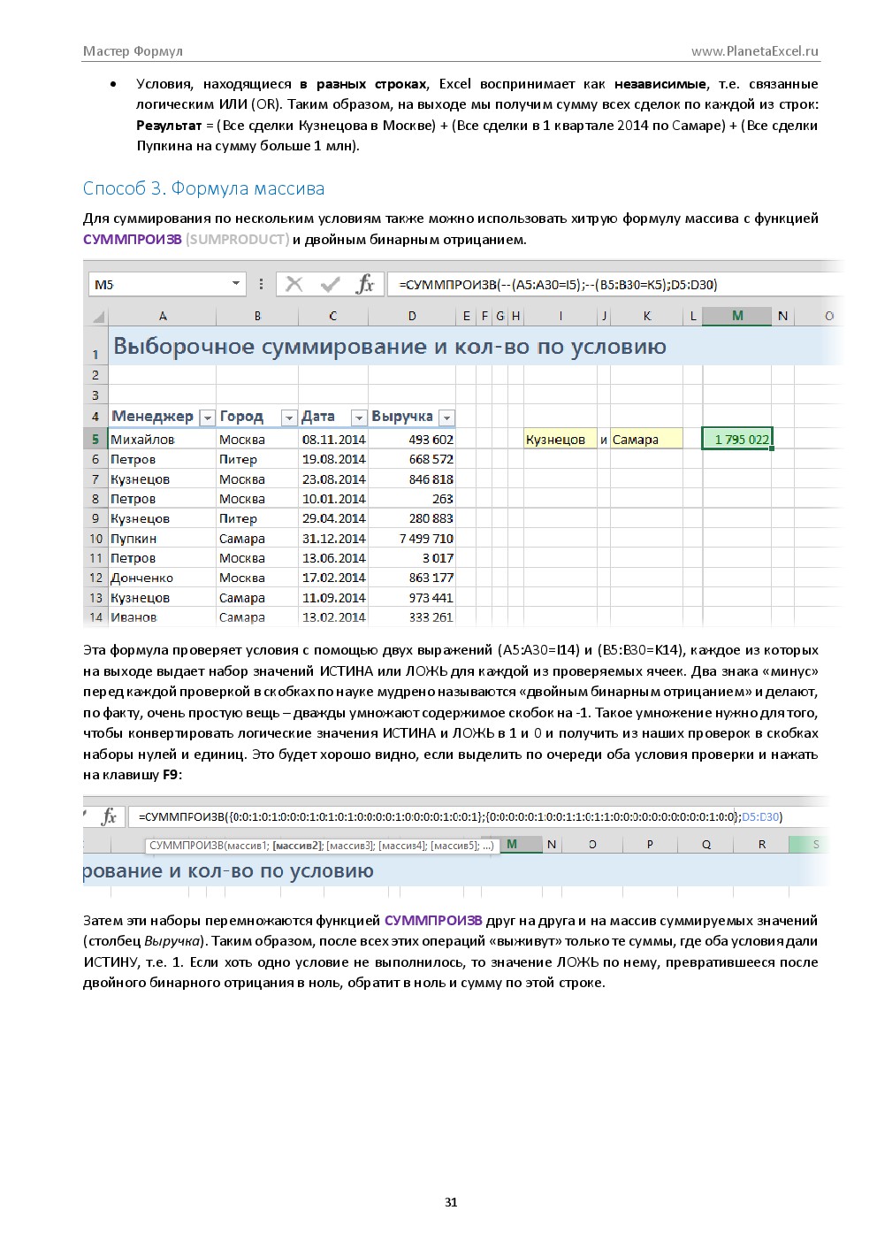
Task: Click the second formula bar with array values
Action: click(477, 816)
